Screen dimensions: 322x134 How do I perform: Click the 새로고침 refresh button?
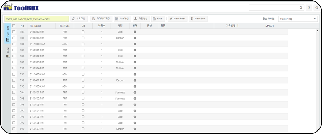(x=79, y=18)
